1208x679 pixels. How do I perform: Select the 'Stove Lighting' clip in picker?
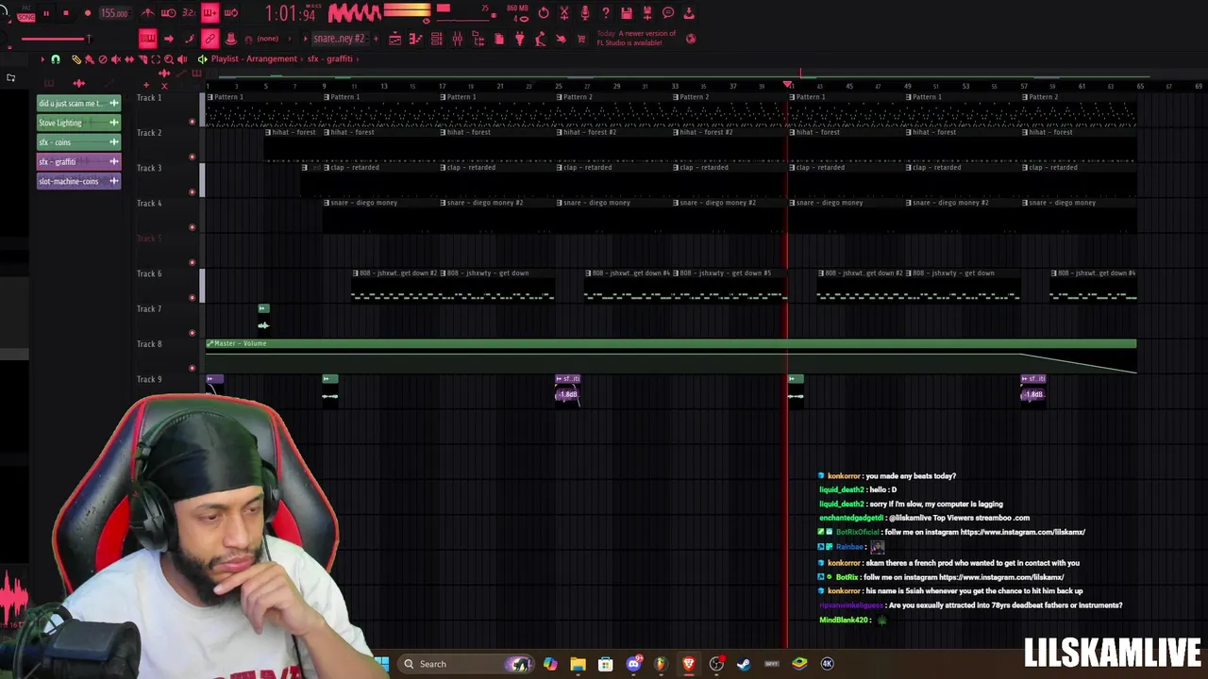[78, 123]
